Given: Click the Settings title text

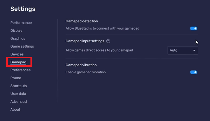Looking at the screenshot, I should point(23,9).
